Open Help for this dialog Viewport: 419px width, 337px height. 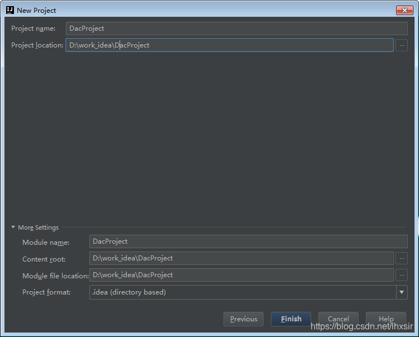coord(386,319)
